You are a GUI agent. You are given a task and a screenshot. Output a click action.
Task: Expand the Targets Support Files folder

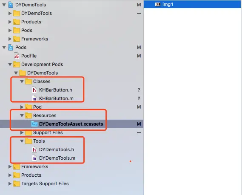10,184
